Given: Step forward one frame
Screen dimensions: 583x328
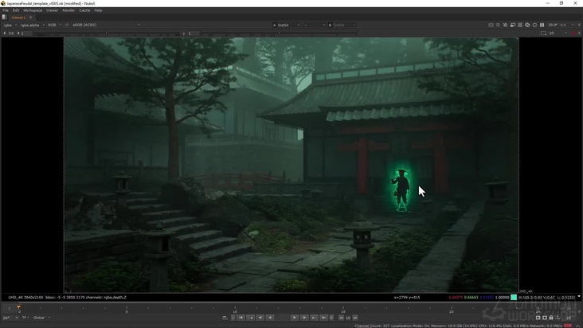Looking at the screenshot, I should click(304, 318).
